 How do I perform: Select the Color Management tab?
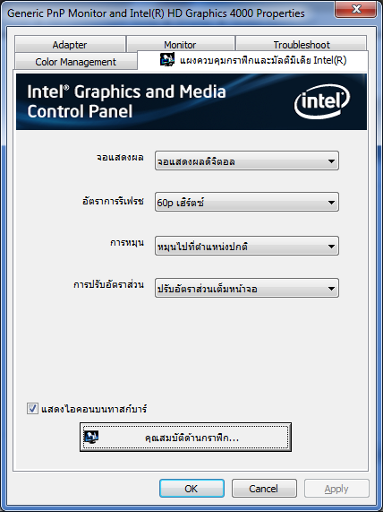76,62
